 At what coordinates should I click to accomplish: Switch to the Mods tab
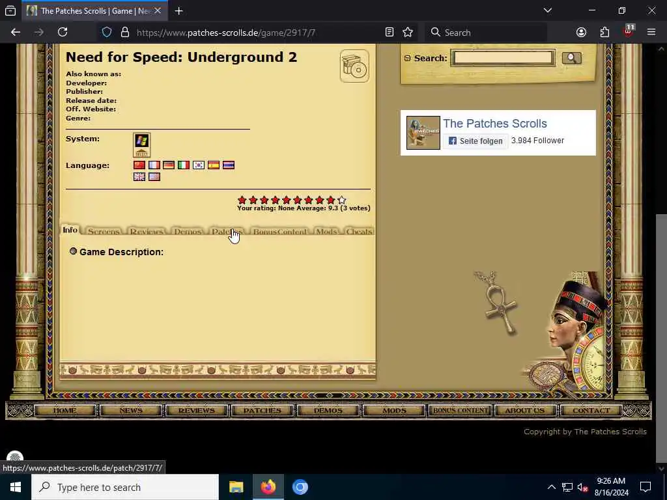pyautogui.click(x=326, y=231)
